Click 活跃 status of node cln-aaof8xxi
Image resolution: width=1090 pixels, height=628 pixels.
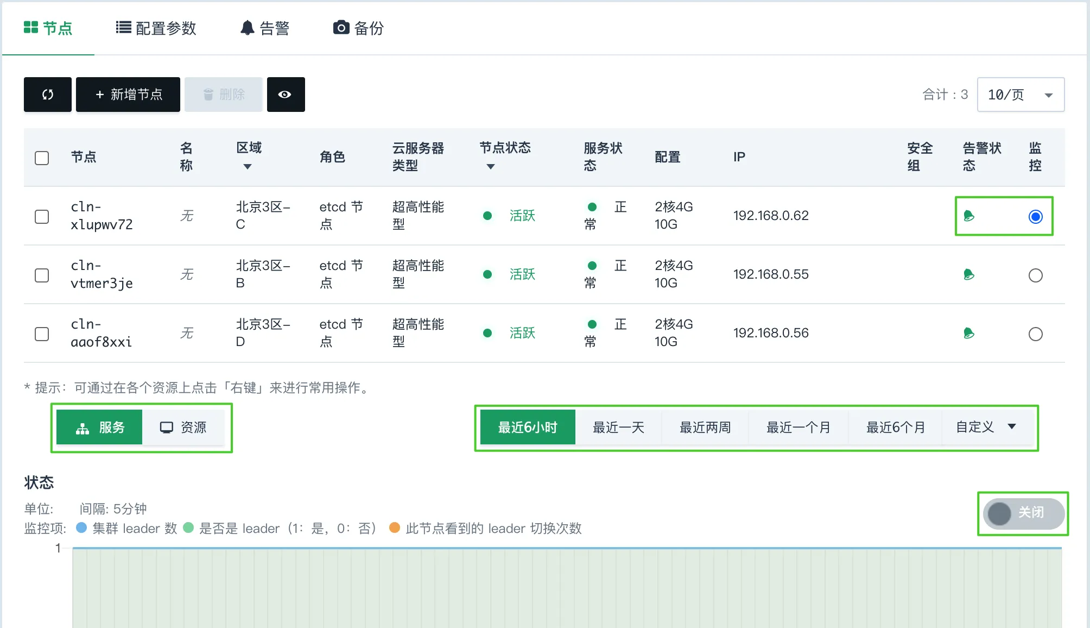click(522, 333)
